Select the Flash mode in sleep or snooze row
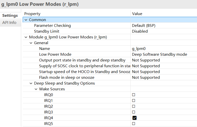This screenshot has height=127, width=197. pyautogui.click(x=110, y=77)
